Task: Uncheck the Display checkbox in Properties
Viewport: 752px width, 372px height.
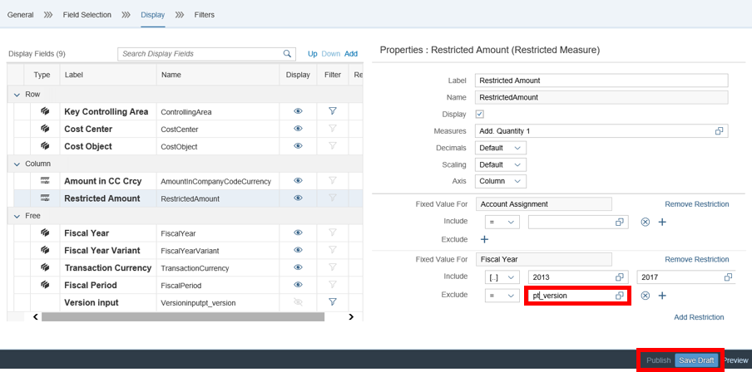Action: [480, 114]
